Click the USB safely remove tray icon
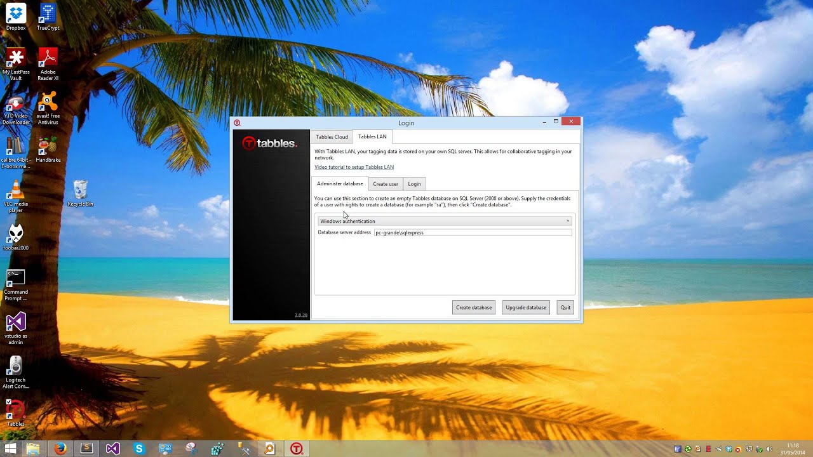 758,449
